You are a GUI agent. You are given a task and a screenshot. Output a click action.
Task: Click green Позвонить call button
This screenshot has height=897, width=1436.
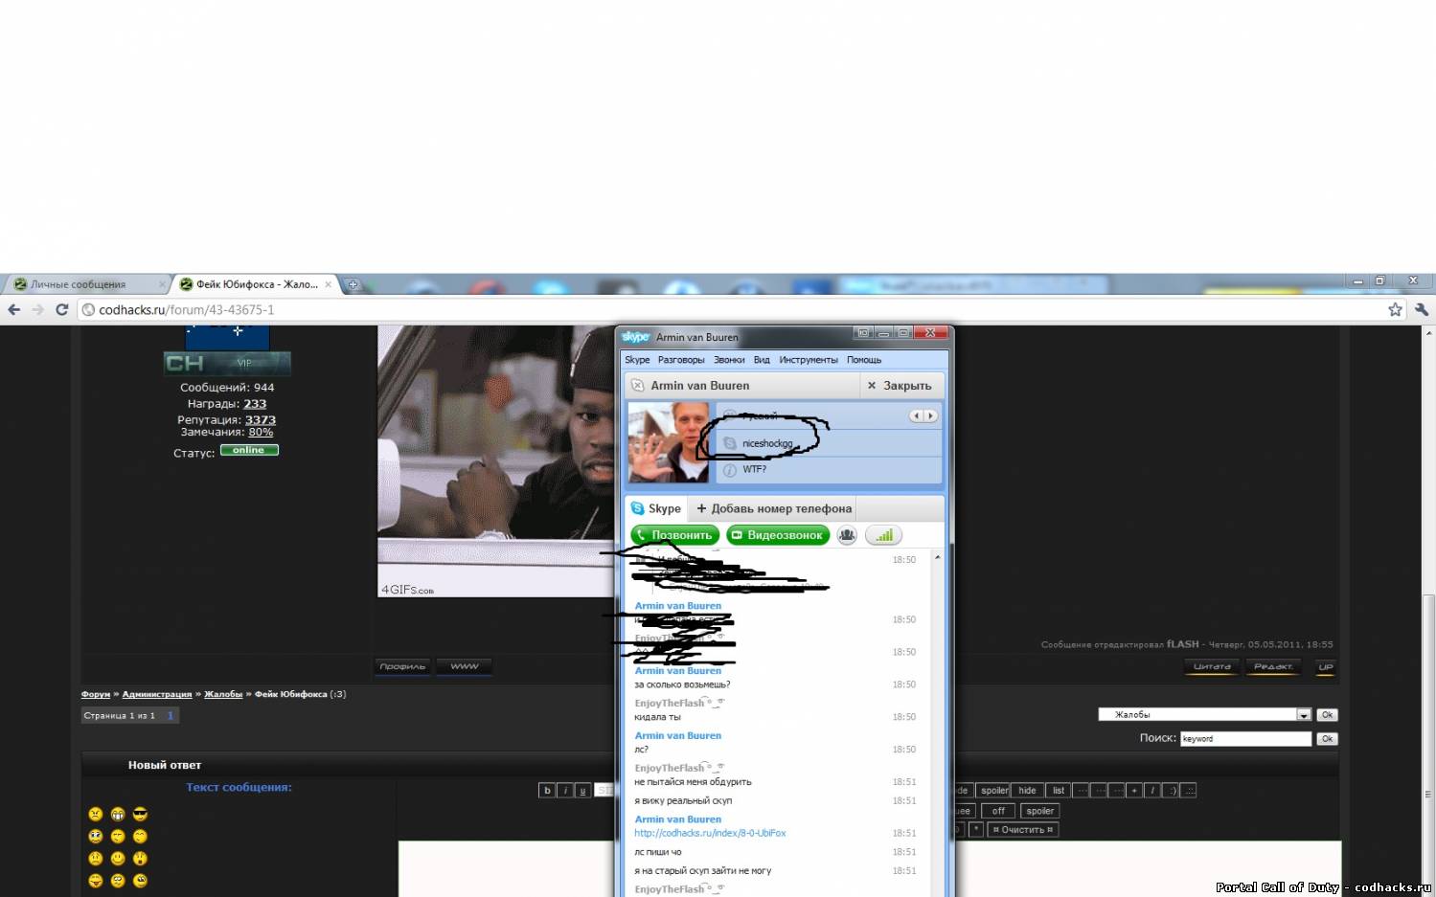click(x=674, y=535)
